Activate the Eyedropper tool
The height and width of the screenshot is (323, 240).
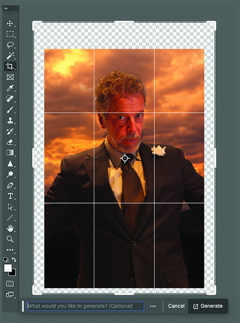[10, 88]
